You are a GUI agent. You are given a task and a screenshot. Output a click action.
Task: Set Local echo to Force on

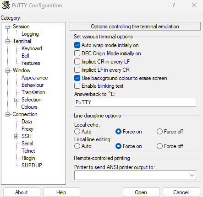[118, 132]
